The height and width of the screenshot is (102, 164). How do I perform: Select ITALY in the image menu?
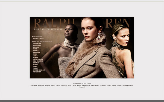[x=35, y=54]
